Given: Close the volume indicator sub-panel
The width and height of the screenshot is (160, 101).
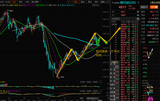Looking at the screenshot, I should [100, 82].
